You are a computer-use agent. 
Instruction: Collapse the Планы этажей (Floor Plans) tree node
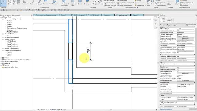click(x=3, y=19)
